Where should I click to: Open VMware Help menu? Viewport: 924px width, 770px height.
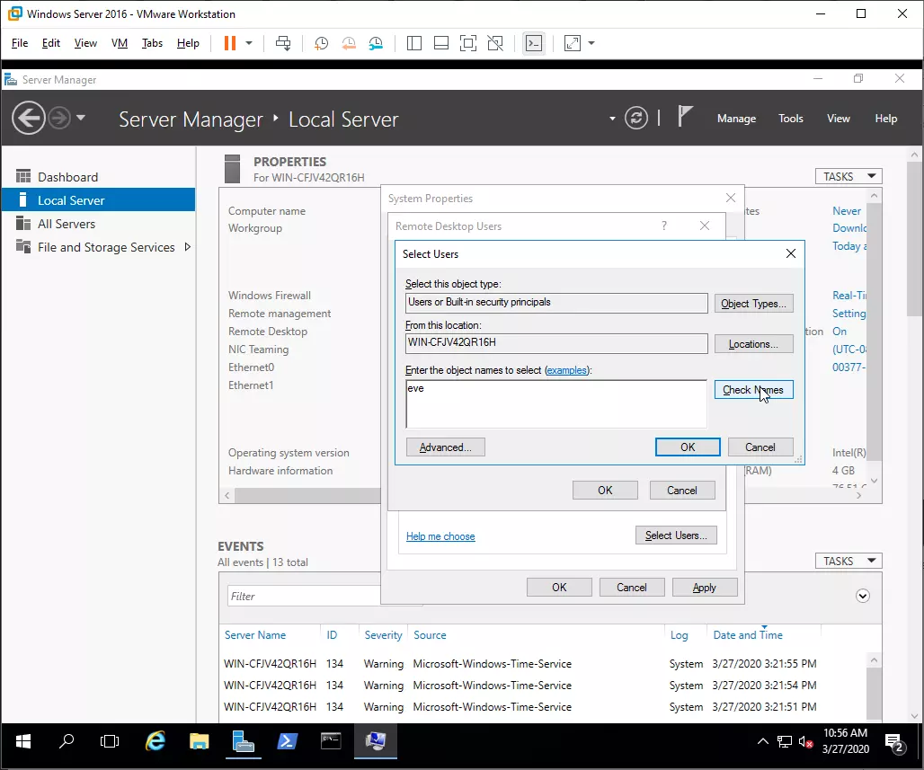pyautogui.click(x=188, y=43)
